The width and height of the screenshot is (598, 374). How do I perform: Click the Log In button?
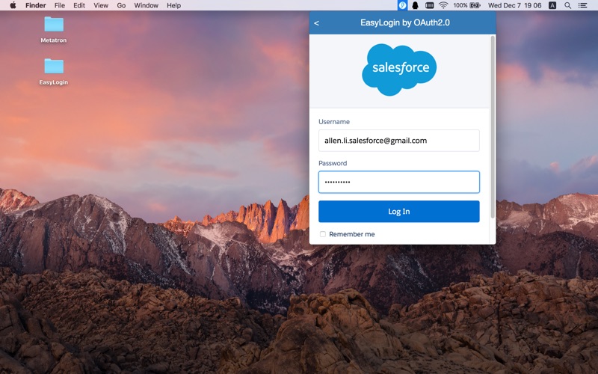399,212
